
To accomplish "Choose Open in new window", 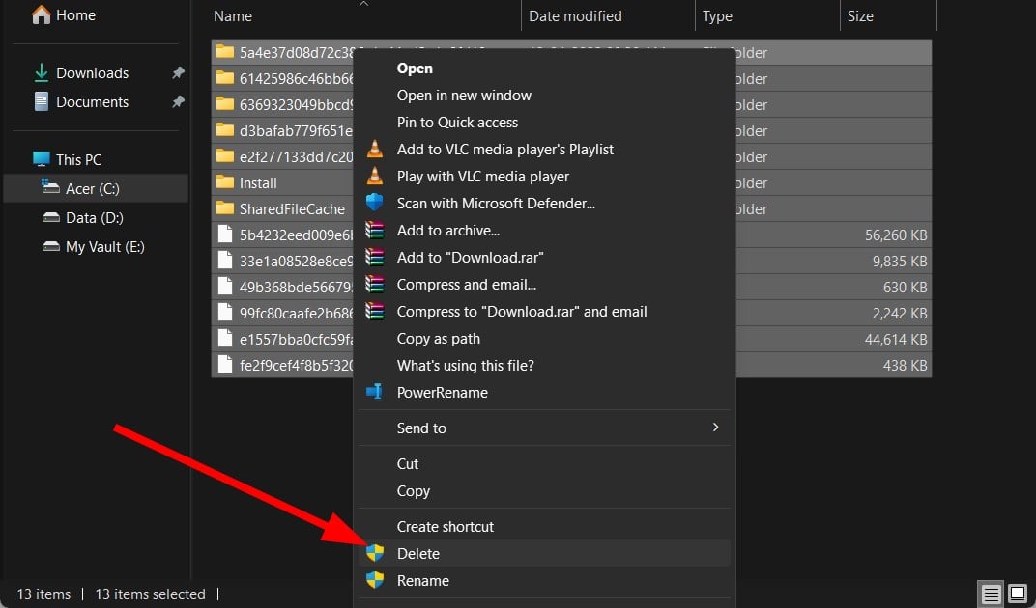I will (464, 96).
